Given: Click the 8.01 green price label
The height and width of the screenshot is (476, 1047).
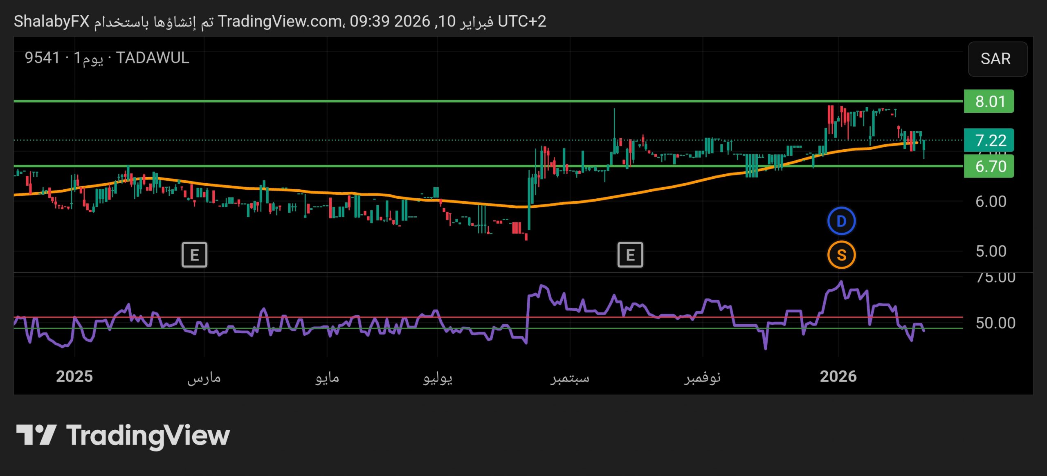Looking at the screenshot, I should (989, 101).
